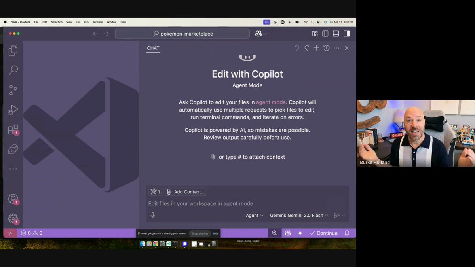Viewport: 475px width, 267px height.
Task: Open notifications bell
Action: [347, 233]
